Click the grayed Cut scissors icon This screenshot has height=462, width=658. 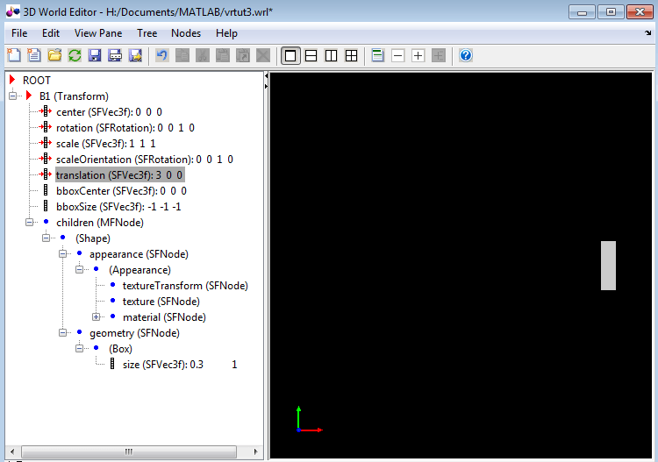pos(203,55)
